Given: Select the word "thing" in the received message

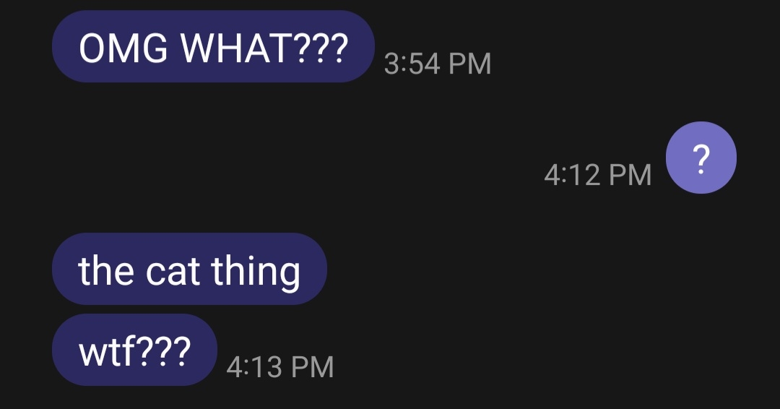Looking at the screenshot, I should [x=256, y=272].
